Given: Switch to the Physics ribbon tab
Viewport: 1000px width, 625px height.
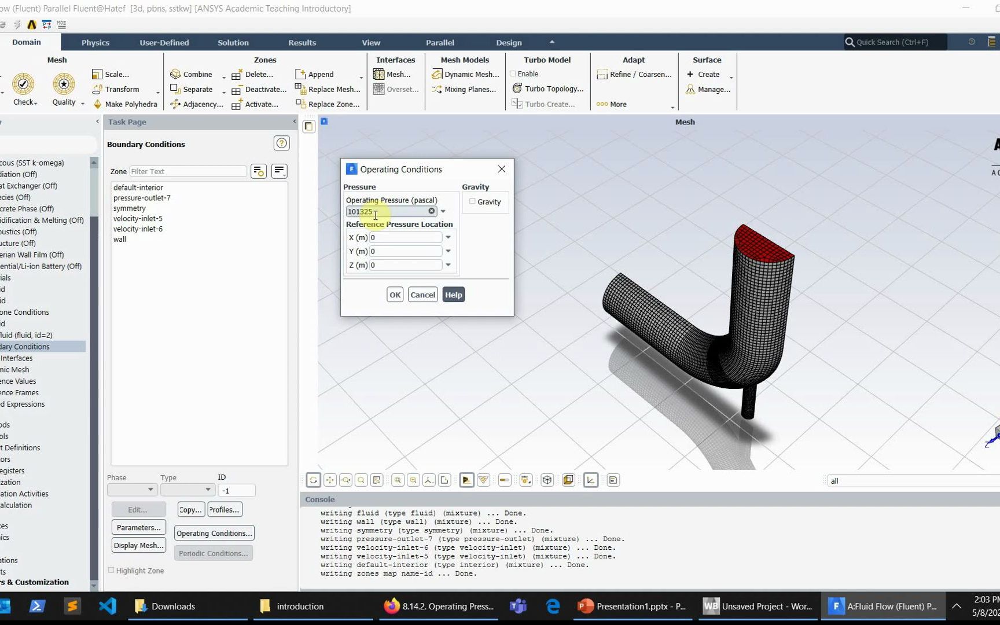Looking at the screenshot, I should coord(95,42).
